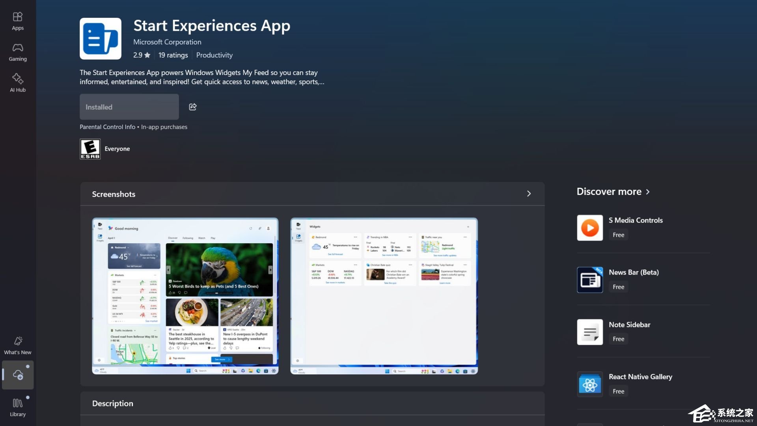The height and width of the screenshot is (426, 757).
Task: Open your Library
Action: click(17, 407)
